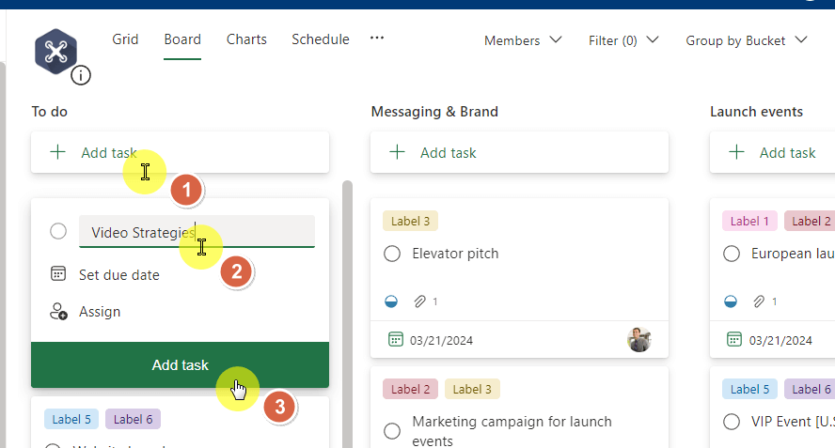The image size is (835, 448).
Task: Click calendar icon on Elevator pitch card
Action: (x=395, y=339)
